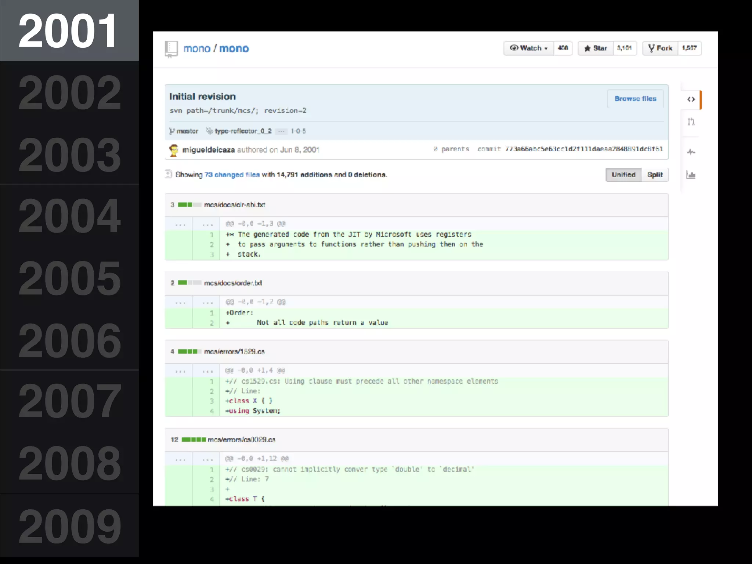Open the Code sidebar icon
Viewport: 752px width, 564px height.
[x=691, y=99]
